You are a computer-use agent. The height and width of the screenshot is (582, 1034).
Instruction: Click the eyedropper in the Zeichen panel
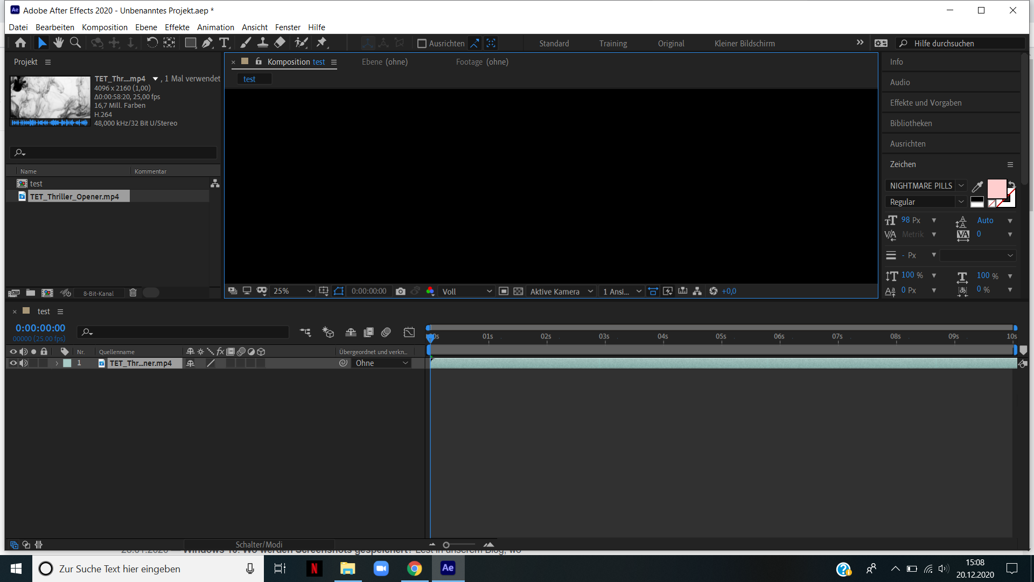[977, 186]
